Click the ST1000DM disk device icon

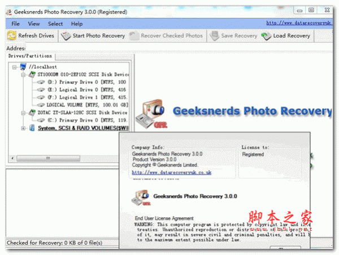click(x=32, y=74)
